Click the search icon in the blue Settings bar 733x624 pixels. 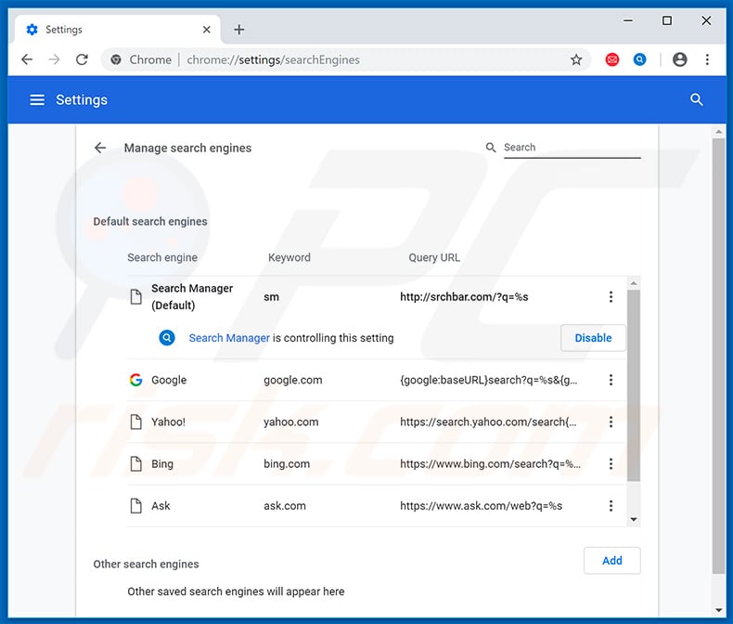696,99
